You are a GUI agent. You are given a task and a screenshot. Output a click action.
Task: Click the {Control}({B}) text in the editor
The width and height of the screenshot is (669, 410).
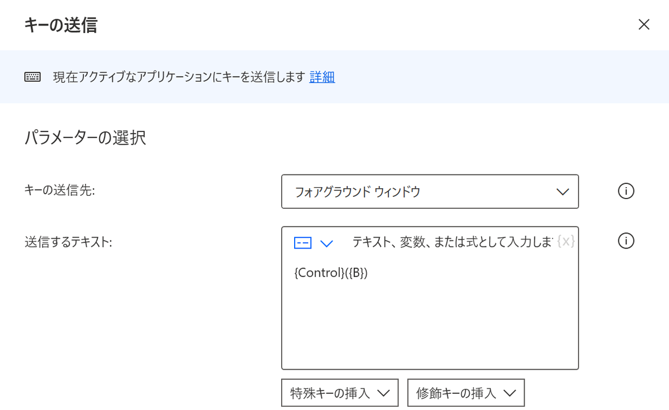click(331, 273)
